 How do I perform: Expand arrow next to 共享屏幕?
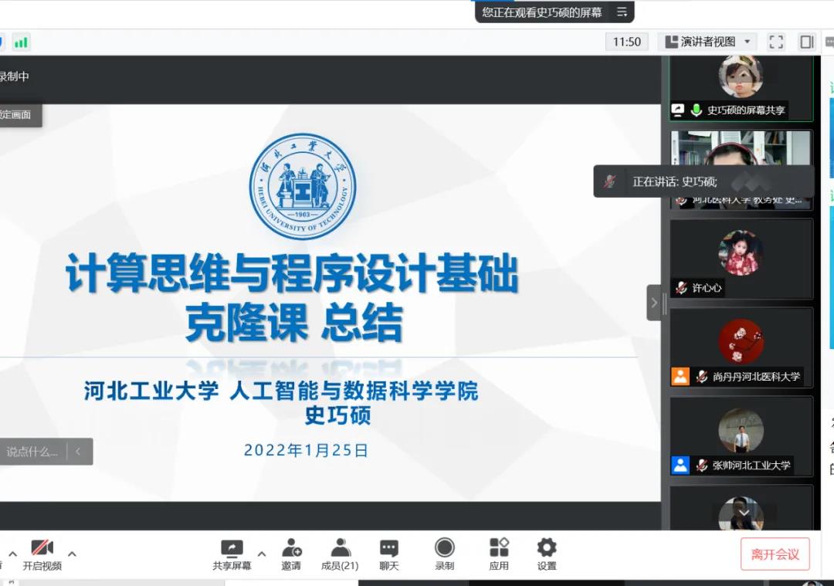point(261,554)
